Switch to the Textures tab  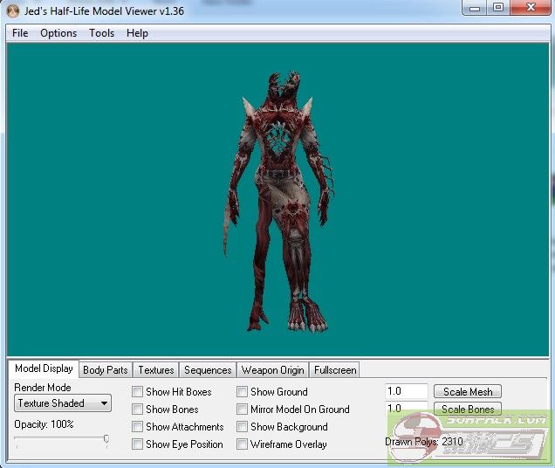[156, 370]
